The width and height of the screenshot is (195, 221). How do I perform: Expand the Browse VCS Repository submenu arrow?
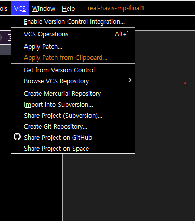(130, 80)
